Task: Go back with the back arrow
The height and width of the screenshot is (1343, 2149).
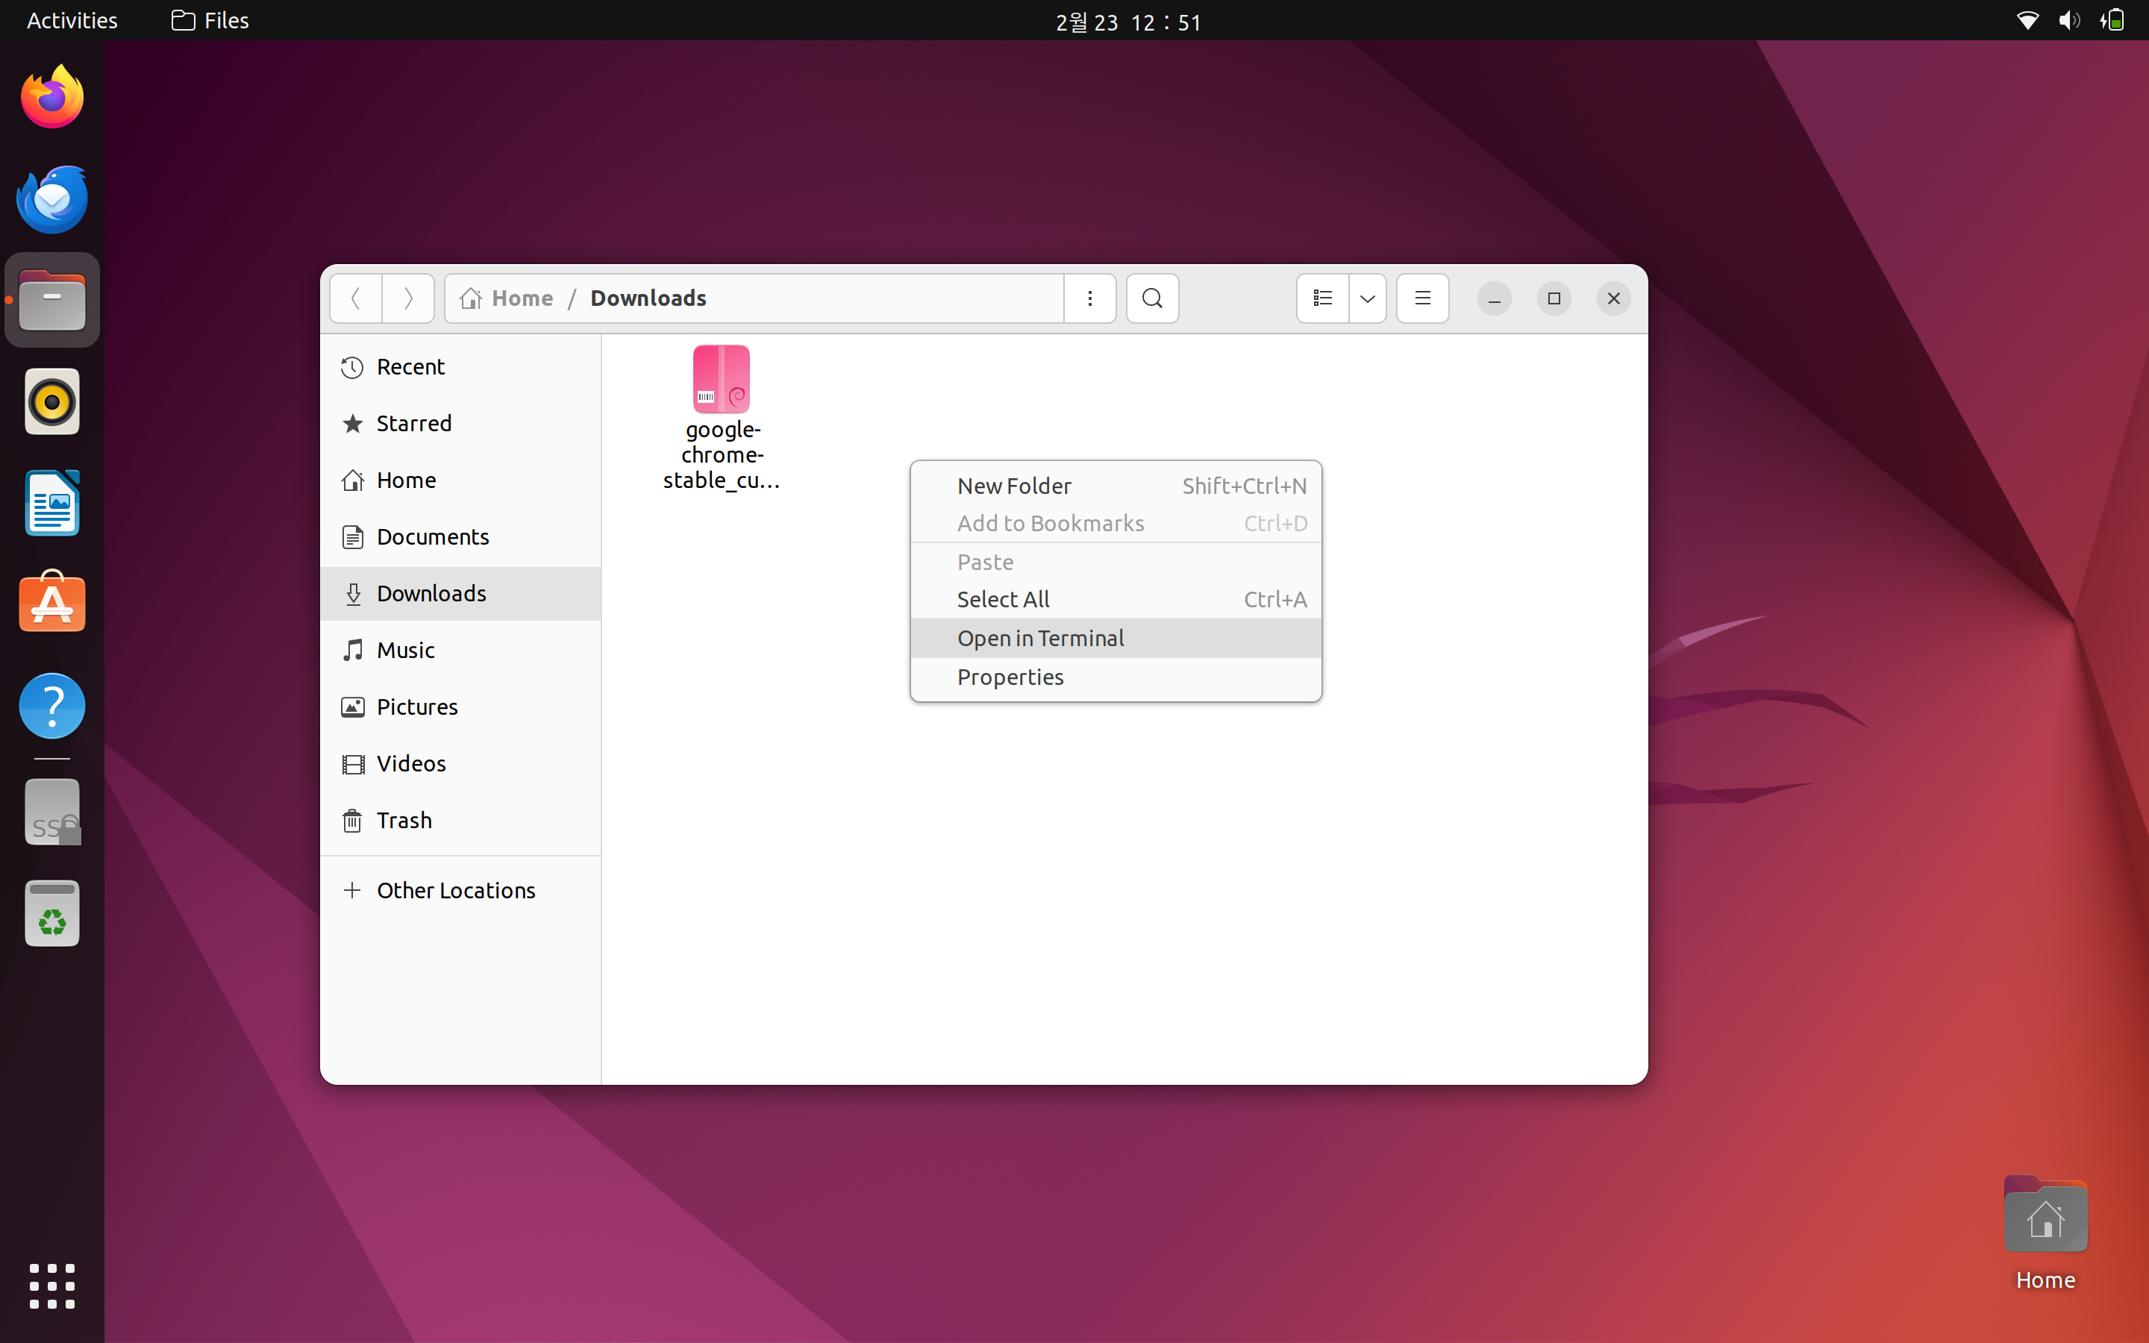Action: pos(356,298)
